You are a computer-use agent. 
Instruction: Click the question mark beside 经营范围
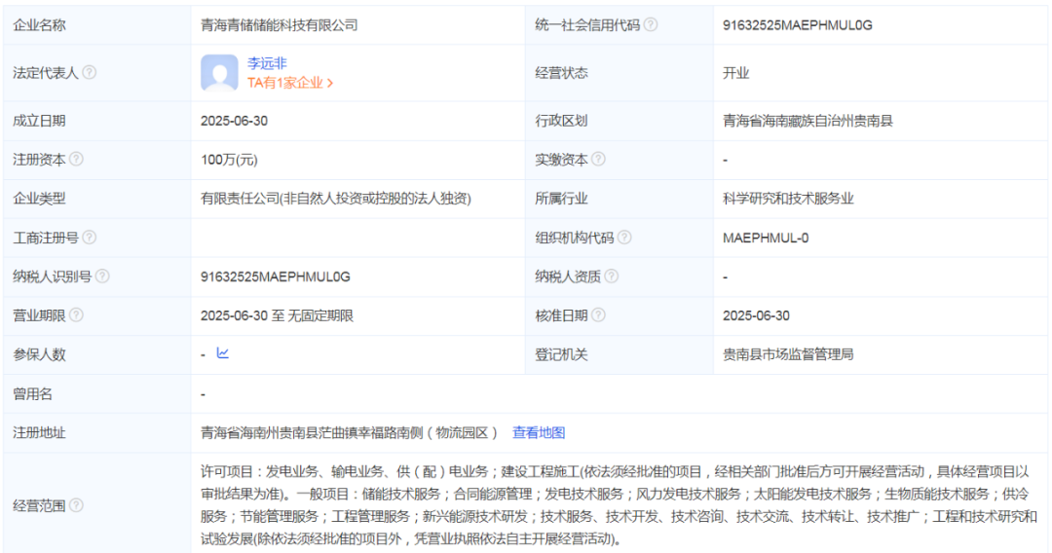pyautogui.click(x=77, y=505)
